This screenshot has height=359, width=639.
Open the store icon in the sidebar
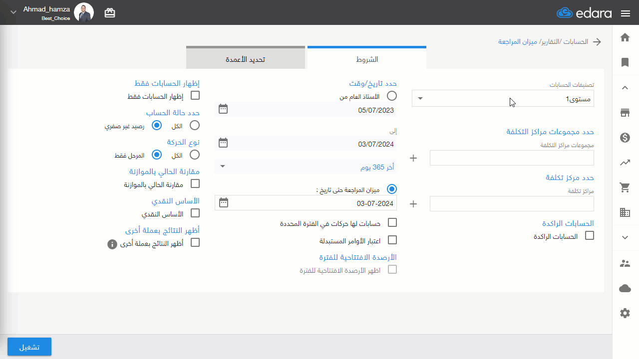pyautogui.click(x=625, y=113)
